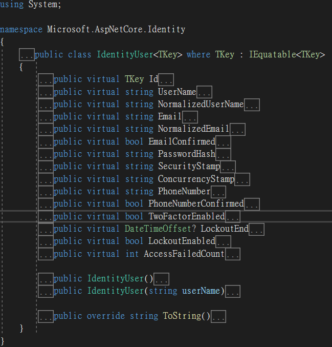Expand collapsed body of ToString() method

click(x=218, y=316)
